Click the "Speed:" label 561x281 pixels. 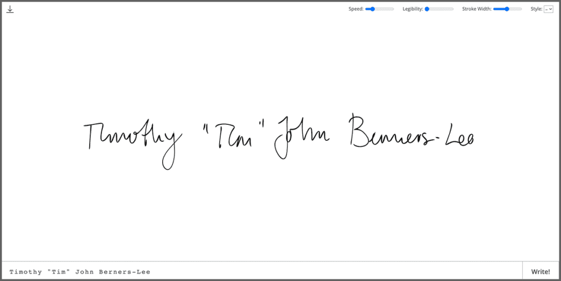tap(356, 9)
